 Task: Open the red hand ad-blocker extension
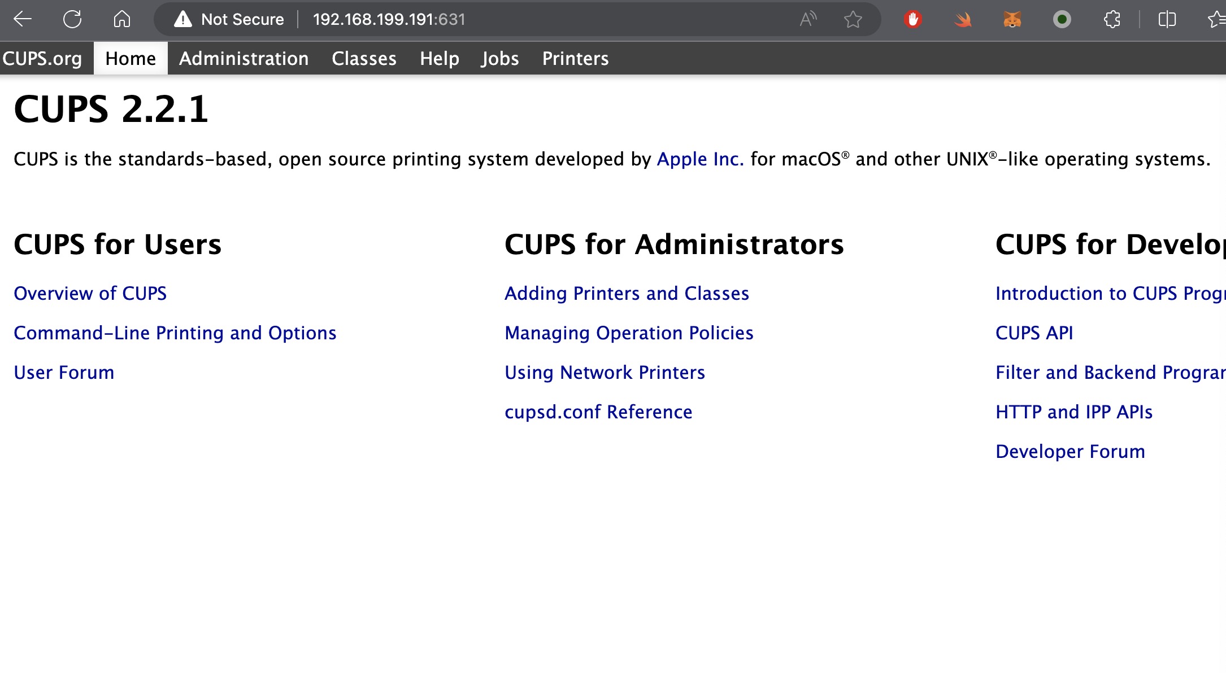(x=913, y=19)
